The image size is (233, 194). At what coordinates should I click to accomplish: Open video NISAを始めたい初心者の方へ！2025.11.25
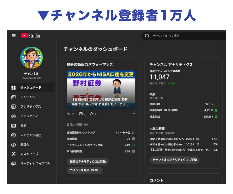pos(174,144)
